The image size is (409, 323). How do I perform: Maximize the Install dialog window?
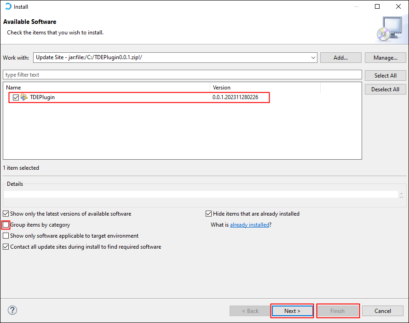click(x=377, y=6)
